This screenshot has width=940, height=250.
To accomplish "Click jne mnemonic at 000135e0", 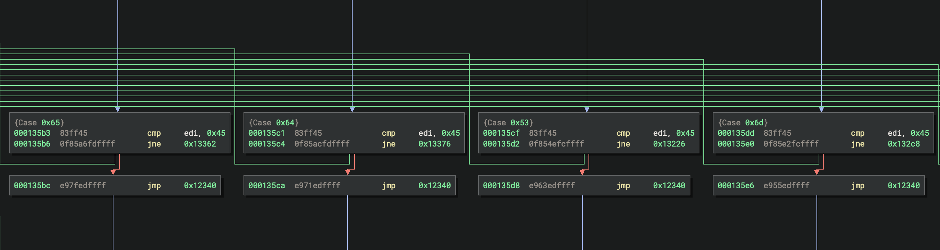I will pyautogui.click(x=858, y=144).
